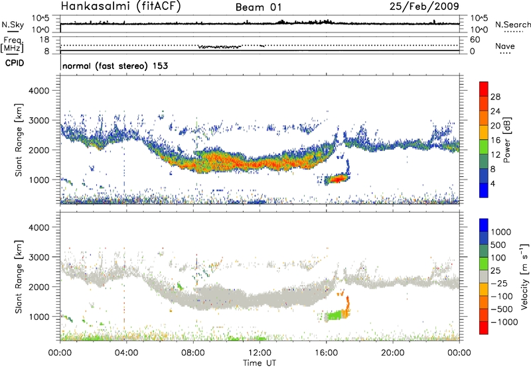This screenshot has height=367, width=531.
Task: Click the 'N.Search' legend label
Action: (x=512, y=25)
